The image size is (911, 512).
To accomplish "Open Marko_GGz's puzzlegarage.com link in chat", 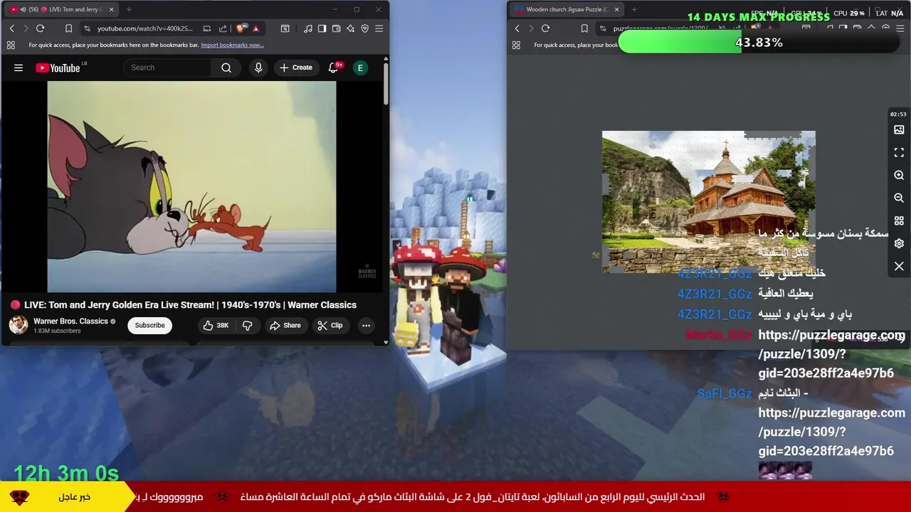I will pos(831,353).
